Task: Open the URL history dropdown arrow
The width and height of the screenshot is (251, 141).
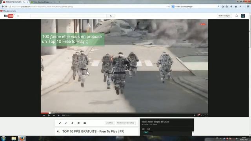Action: coord(167,7)
